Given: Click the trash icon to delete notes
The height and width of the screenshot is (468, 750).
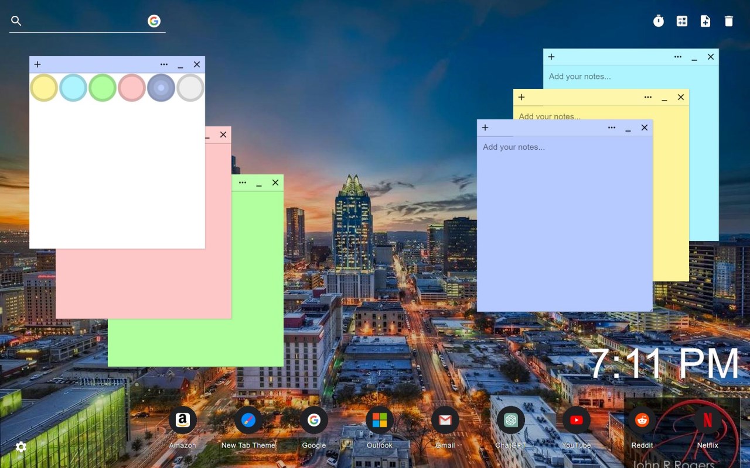Looking at the screenshot, I should 729,21.
